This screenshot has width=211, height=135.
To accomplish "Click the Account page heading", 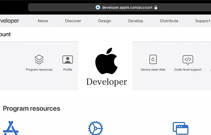I will coord(5,34).
